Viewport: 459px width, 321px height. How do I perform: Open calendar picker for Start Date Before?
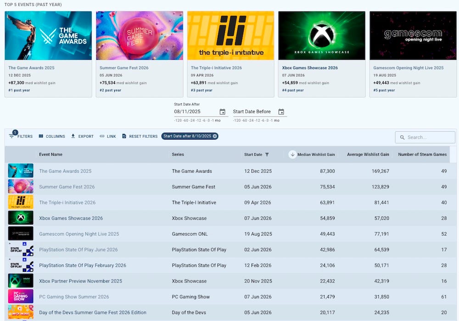[x=281, y=112]
